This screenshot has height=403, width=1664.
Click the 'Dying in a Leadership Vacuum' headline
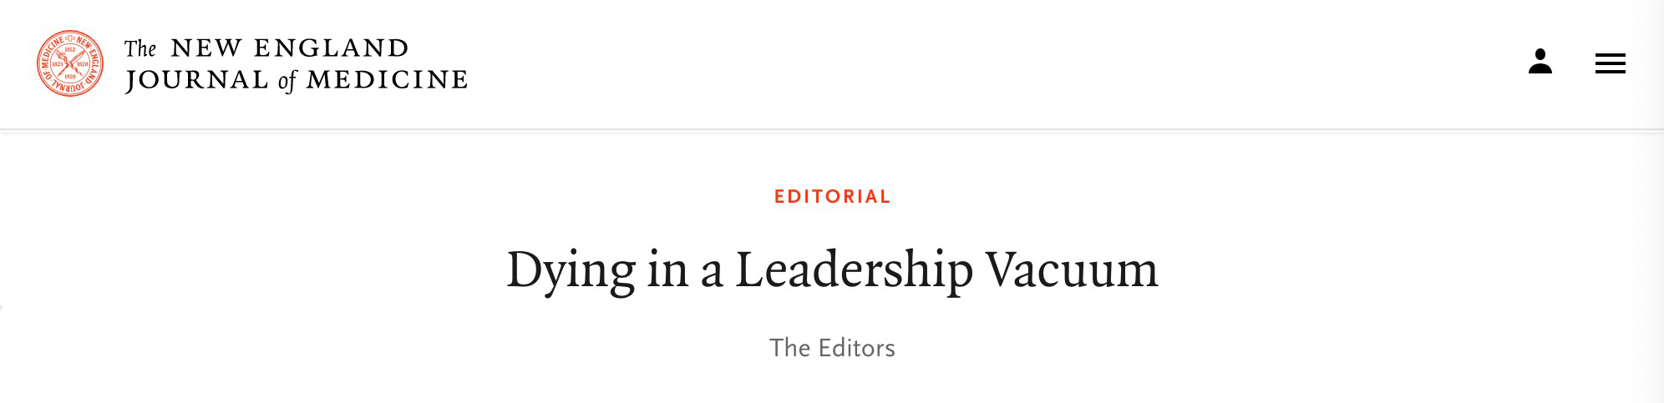tap(832, 271)
